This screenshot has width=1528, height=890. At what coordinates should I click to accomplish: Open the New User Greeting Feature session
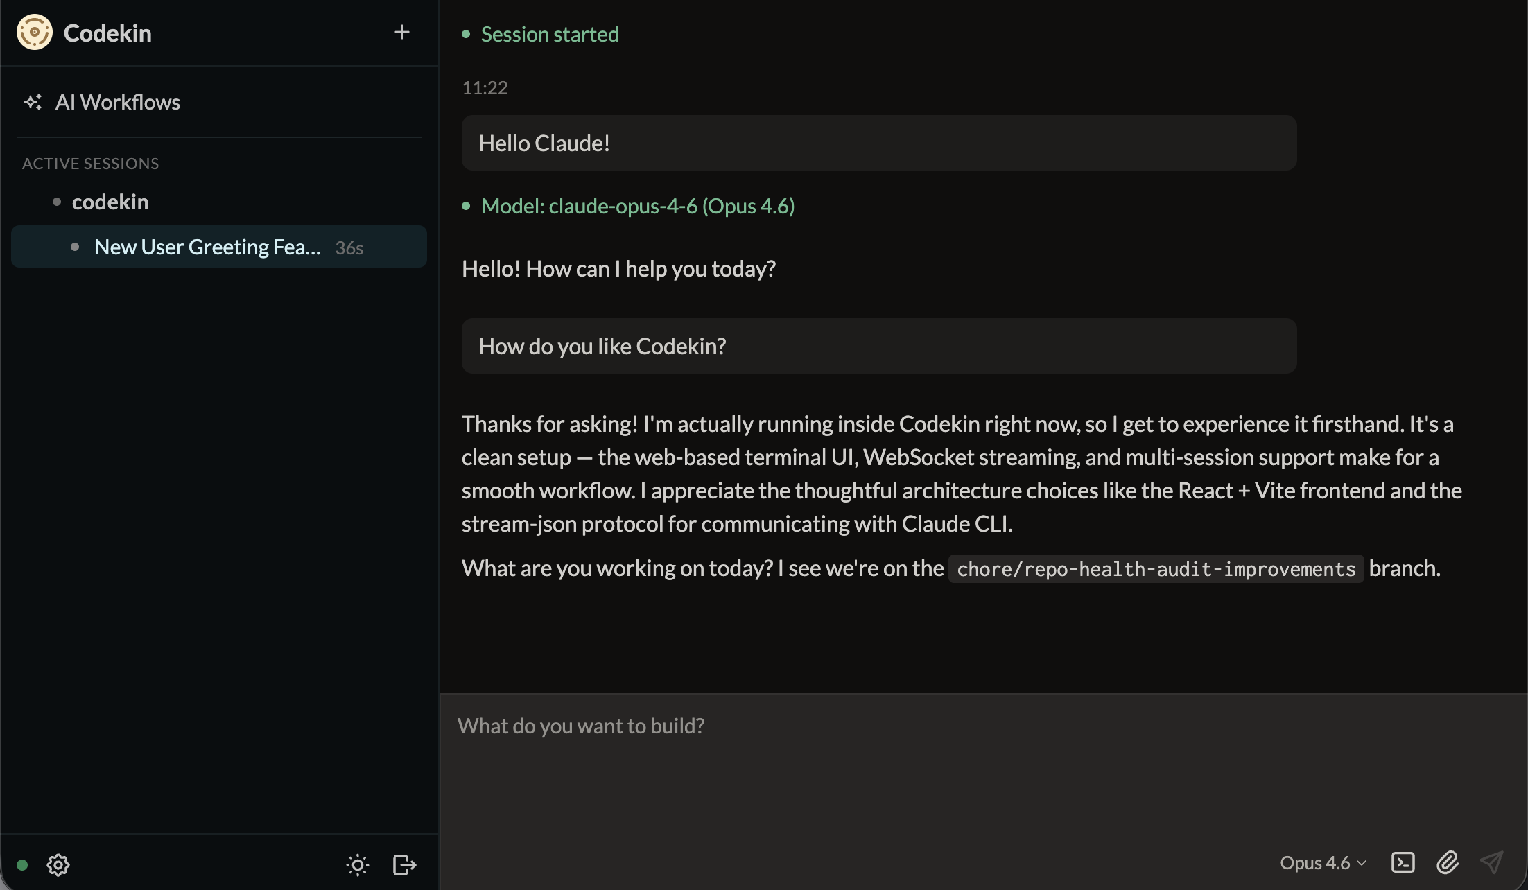coord(207,247)
